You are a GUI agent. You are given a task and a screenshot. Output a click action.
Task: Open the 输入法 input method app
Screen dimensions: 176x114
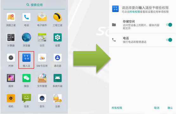click(x=26, y=58)
